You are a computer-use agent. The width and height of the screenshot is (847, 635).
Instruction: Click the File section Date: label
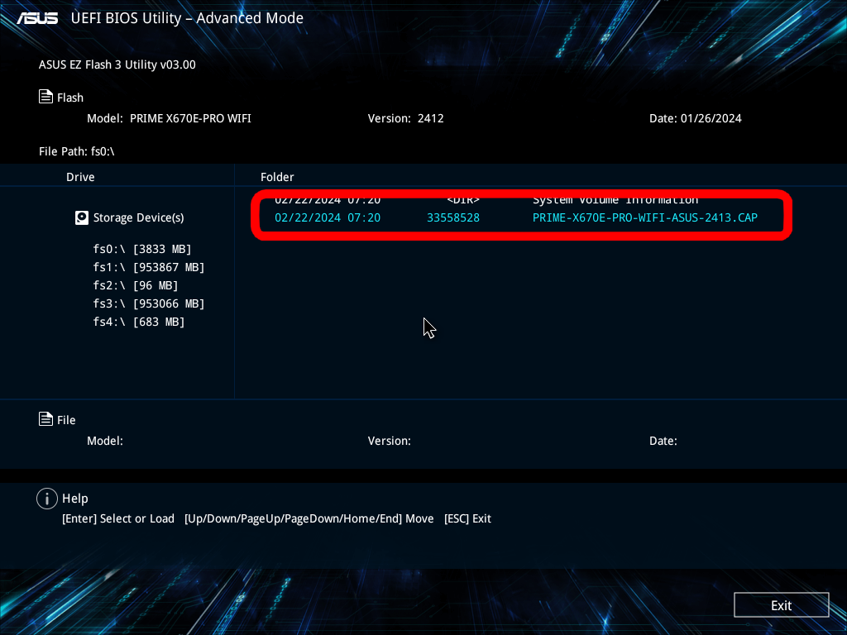663,441
